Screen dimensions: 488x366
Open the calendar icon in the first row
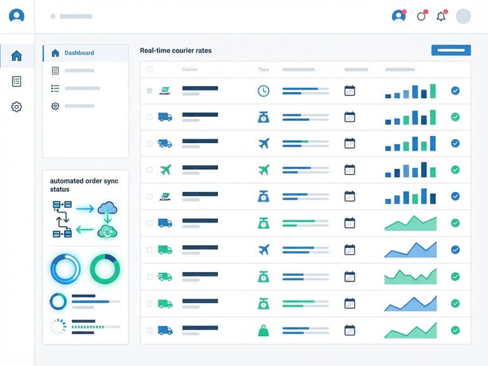click(x=350, y=91)
